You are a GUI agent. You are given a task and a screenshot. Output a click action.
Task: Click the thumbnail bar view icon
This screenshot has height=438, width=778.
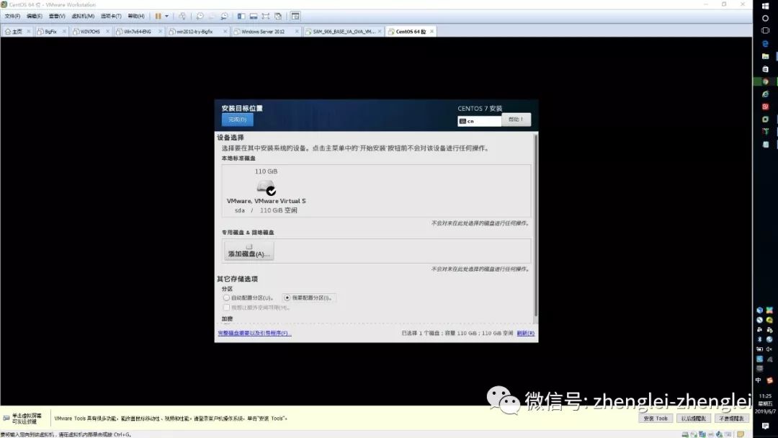254,17
